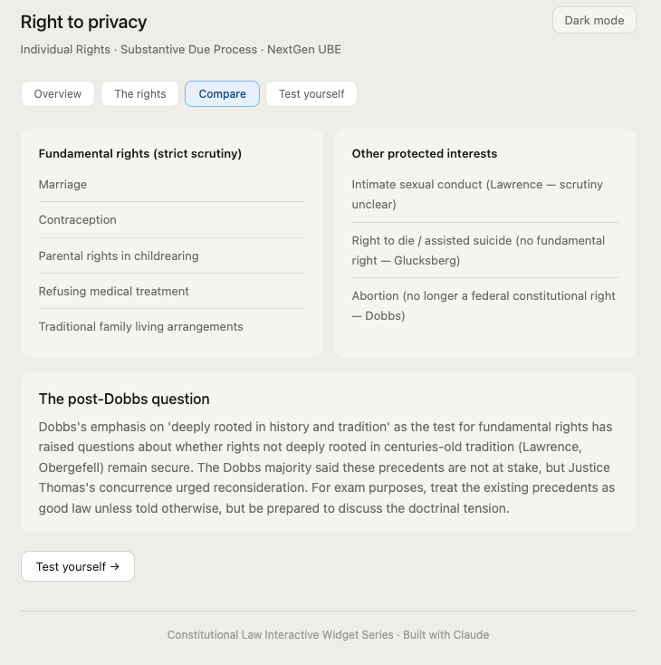Toggle Dark mode button
Image resolution: width=661 pixels, height=665 pixels.
point(594,20)
